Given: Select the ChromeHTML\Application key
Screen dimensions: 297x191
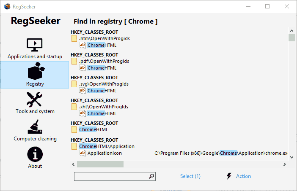Looking at the screenshot, I should [x=107, y=146].
